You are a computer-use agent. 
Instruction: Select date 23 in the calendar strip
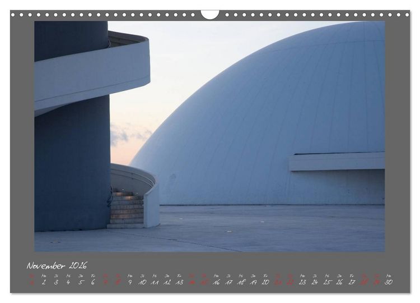coord(302,282)
